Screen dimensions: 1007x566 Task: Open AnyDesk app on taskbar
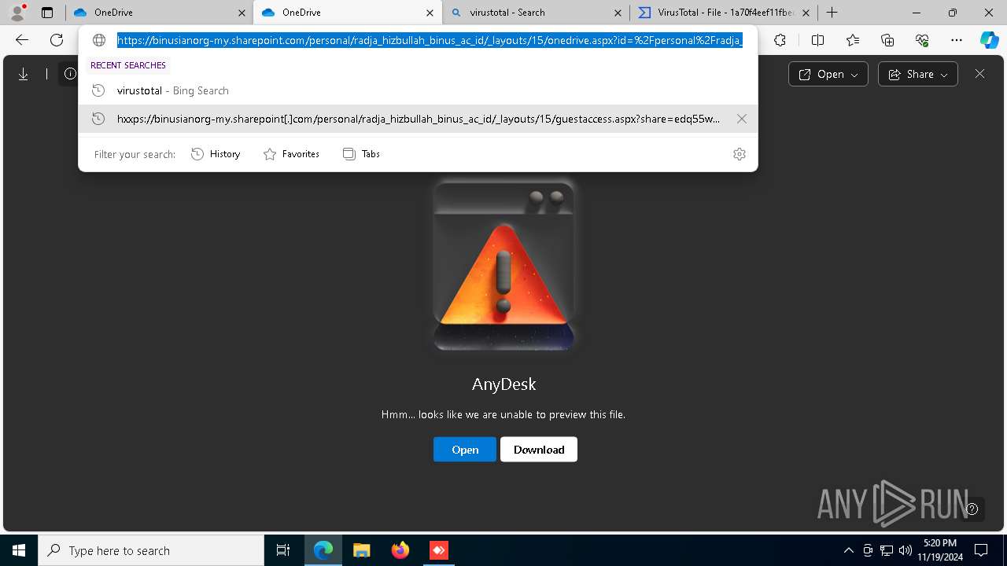tap(438, 550)
